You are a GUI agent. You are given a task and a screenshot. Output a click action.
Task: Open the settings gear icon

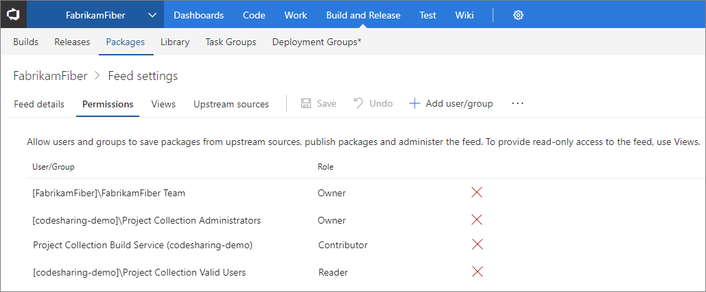pyautogui.click(x=518, y=15)
